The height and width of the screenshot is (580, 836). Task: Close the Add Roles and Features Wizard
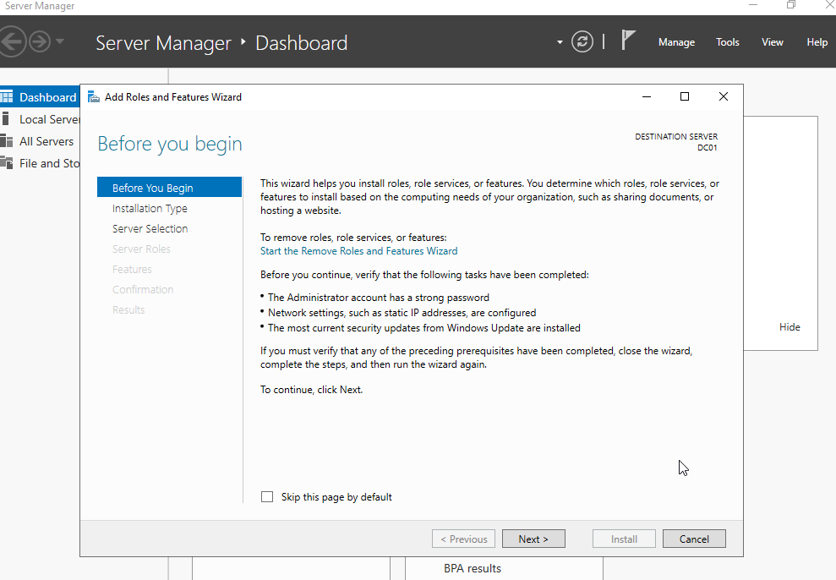[724, 96]
